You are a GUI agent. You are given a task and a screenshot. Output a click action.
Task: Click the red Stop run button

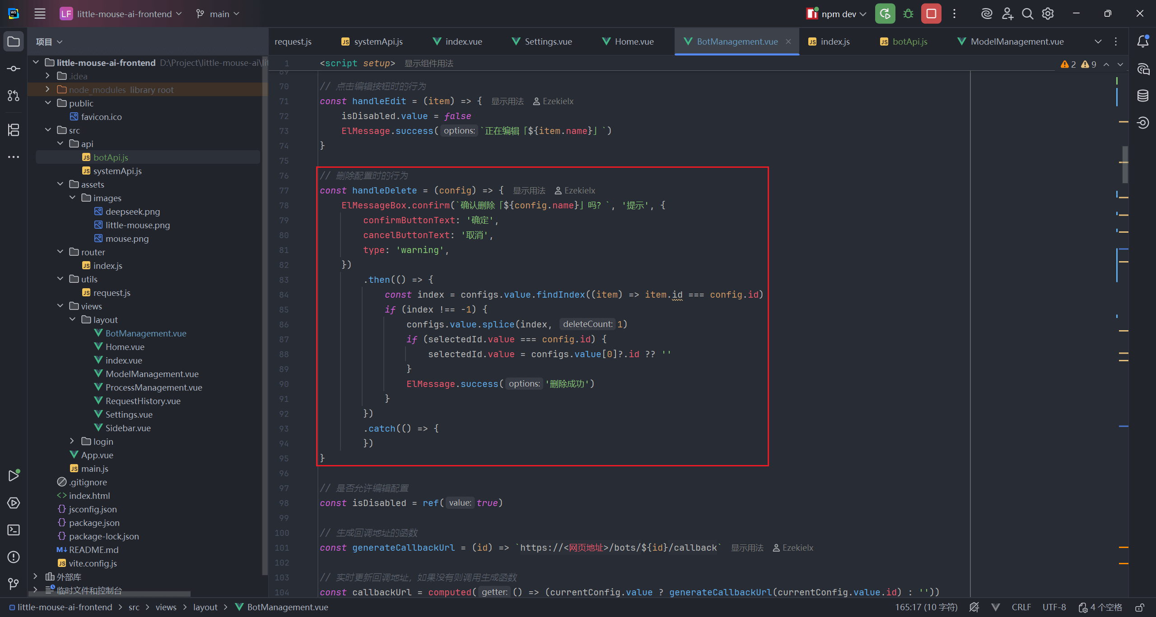pos(931,14)
